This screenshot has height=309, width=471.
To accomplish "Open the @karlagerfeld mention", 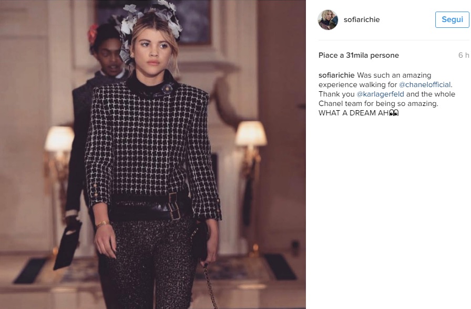I will 380,94.
